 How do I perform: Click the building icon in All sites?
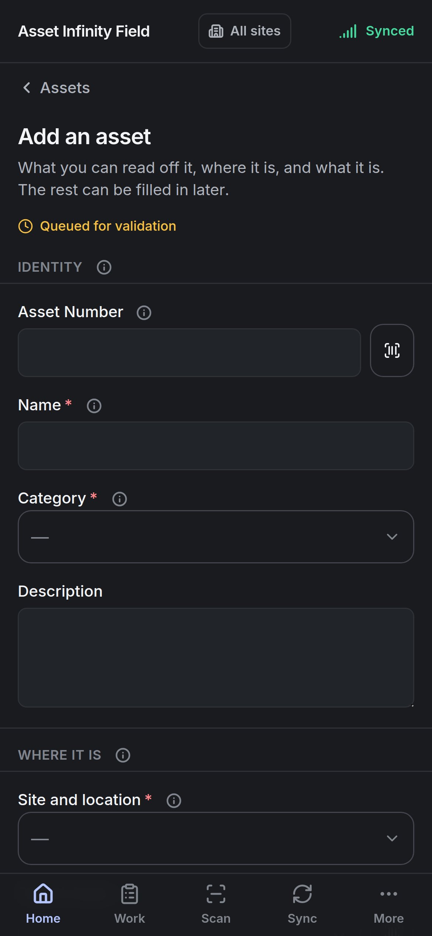click(216, 31)
